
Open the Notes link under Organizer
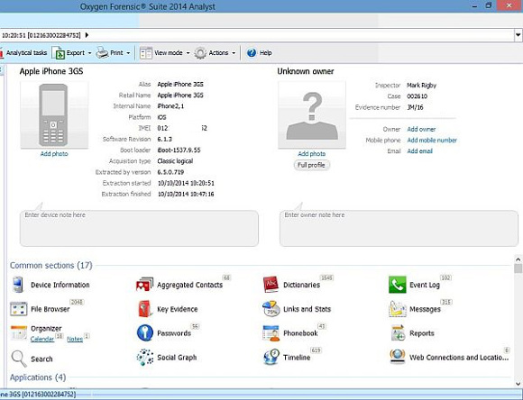(x=75, y=339)
